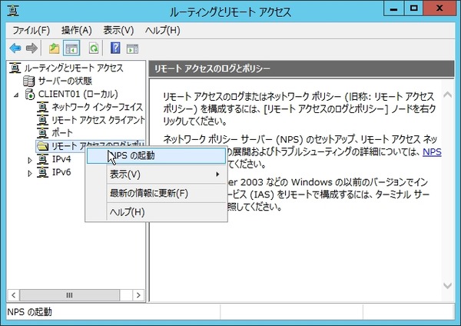Image resolution: width=461 pixels, height=326 pixels.
Task: Click the IPv6 node icon
Action: 42,172
